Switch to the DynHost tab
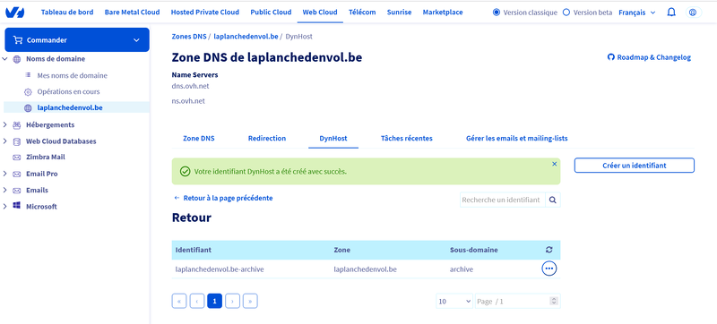Viewport: 717px width, 324px height. (x=333, y=138)
